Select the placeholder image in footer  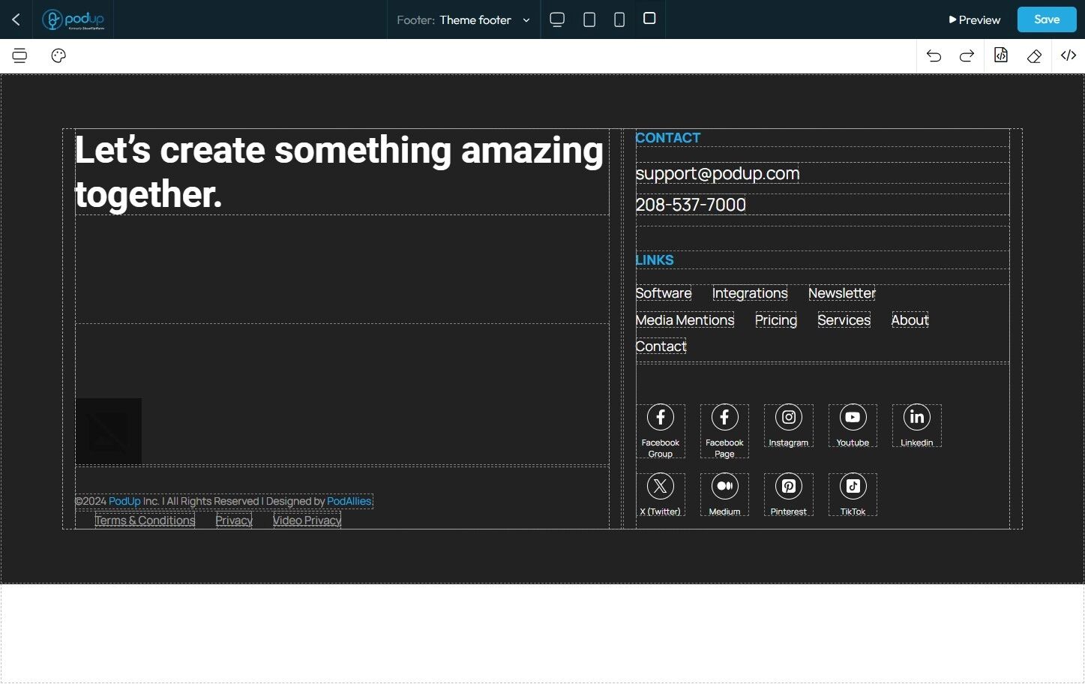pyautogui.click(x=109, y=430)
